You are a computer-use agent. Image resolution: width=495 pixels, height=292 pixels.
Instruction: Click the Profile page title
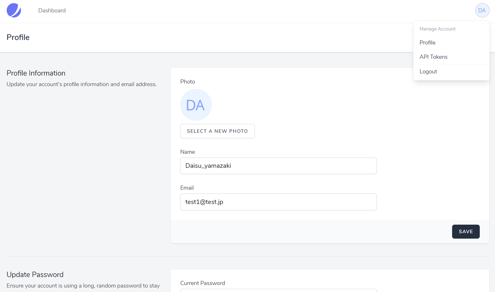pyautogui.click(x=18, y=37)
